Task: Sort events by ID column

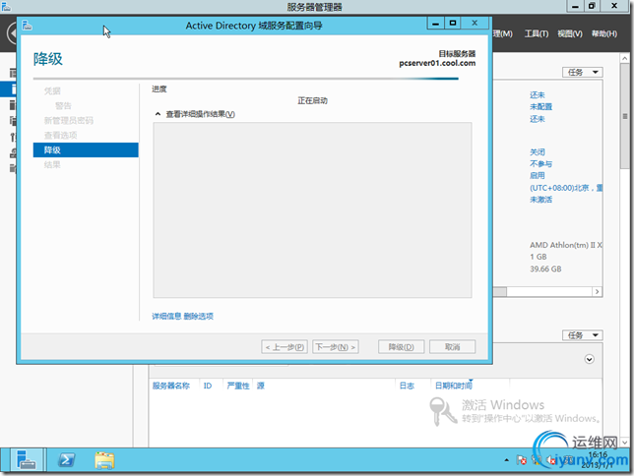Action: [208, 386]
